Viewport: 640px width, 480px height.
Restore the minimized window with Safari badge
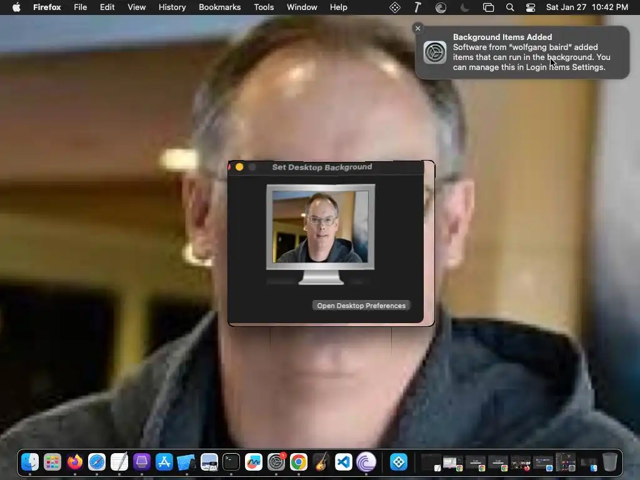coord(543,462)
